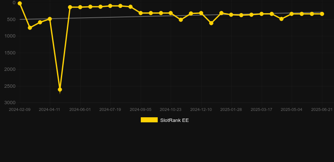
Task: Click the 2500 y-axis label
Action: coord(10,86)
